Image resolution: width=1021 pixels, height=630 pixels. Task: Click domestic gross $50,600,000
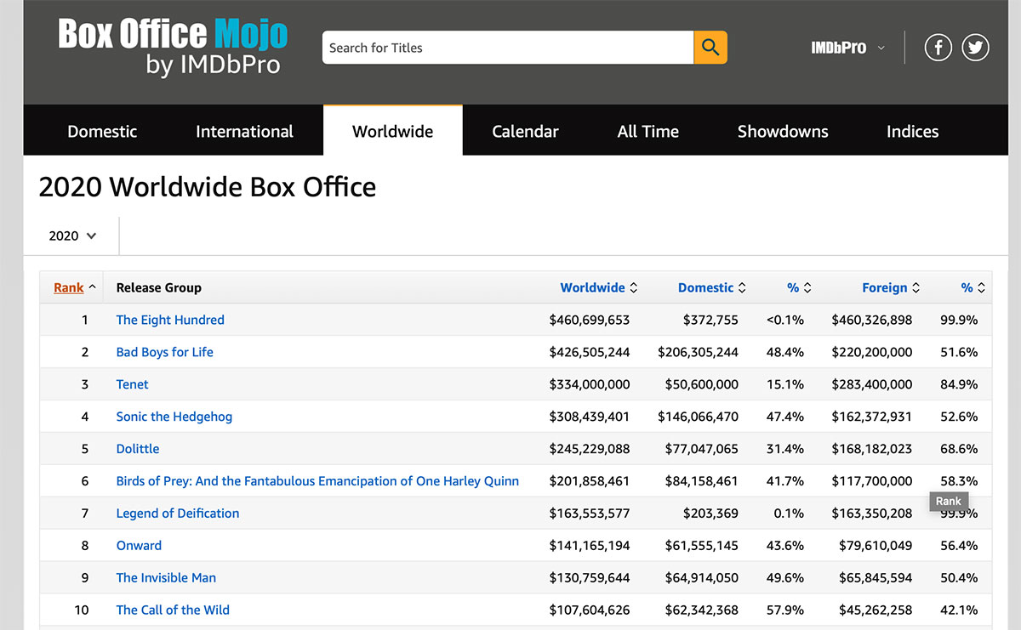click(x=702, y=384)
